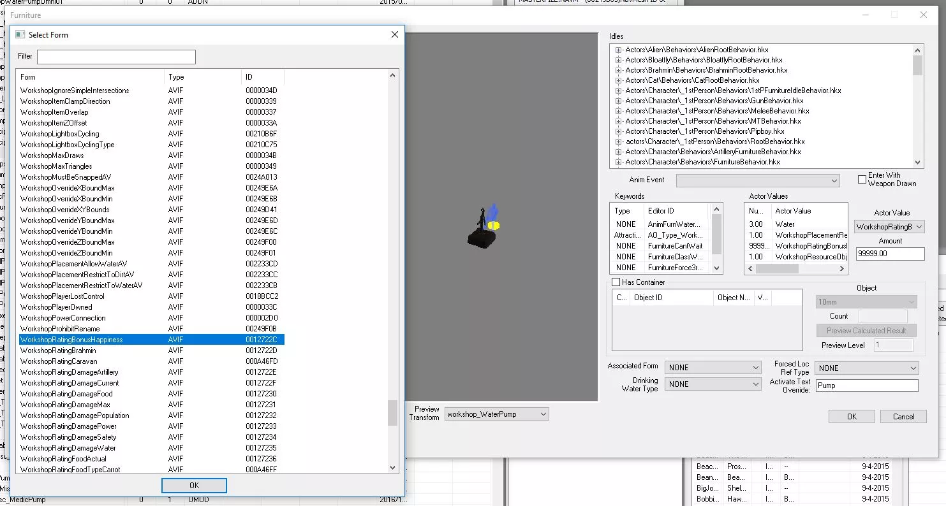
Task: Select the WorkshopResourceObj actor value row
Action: click(797, 257)
